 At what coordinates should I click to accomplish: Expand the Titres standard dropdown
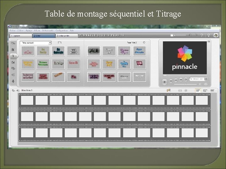point(50,43)
